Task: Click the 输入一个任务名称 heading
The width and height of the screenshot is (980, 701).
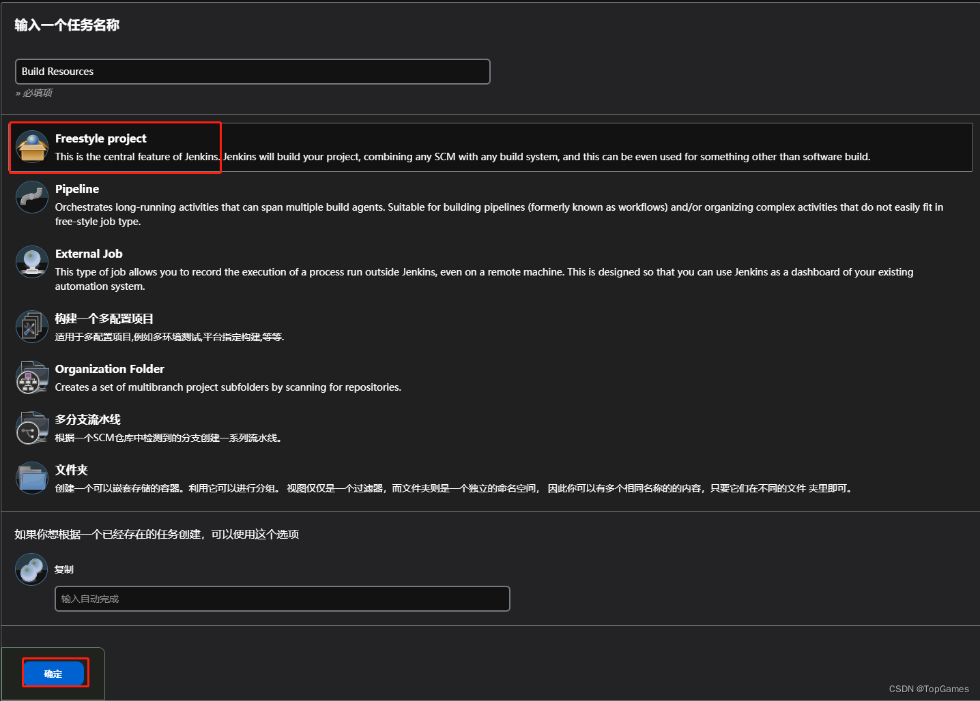Action: 67,25
